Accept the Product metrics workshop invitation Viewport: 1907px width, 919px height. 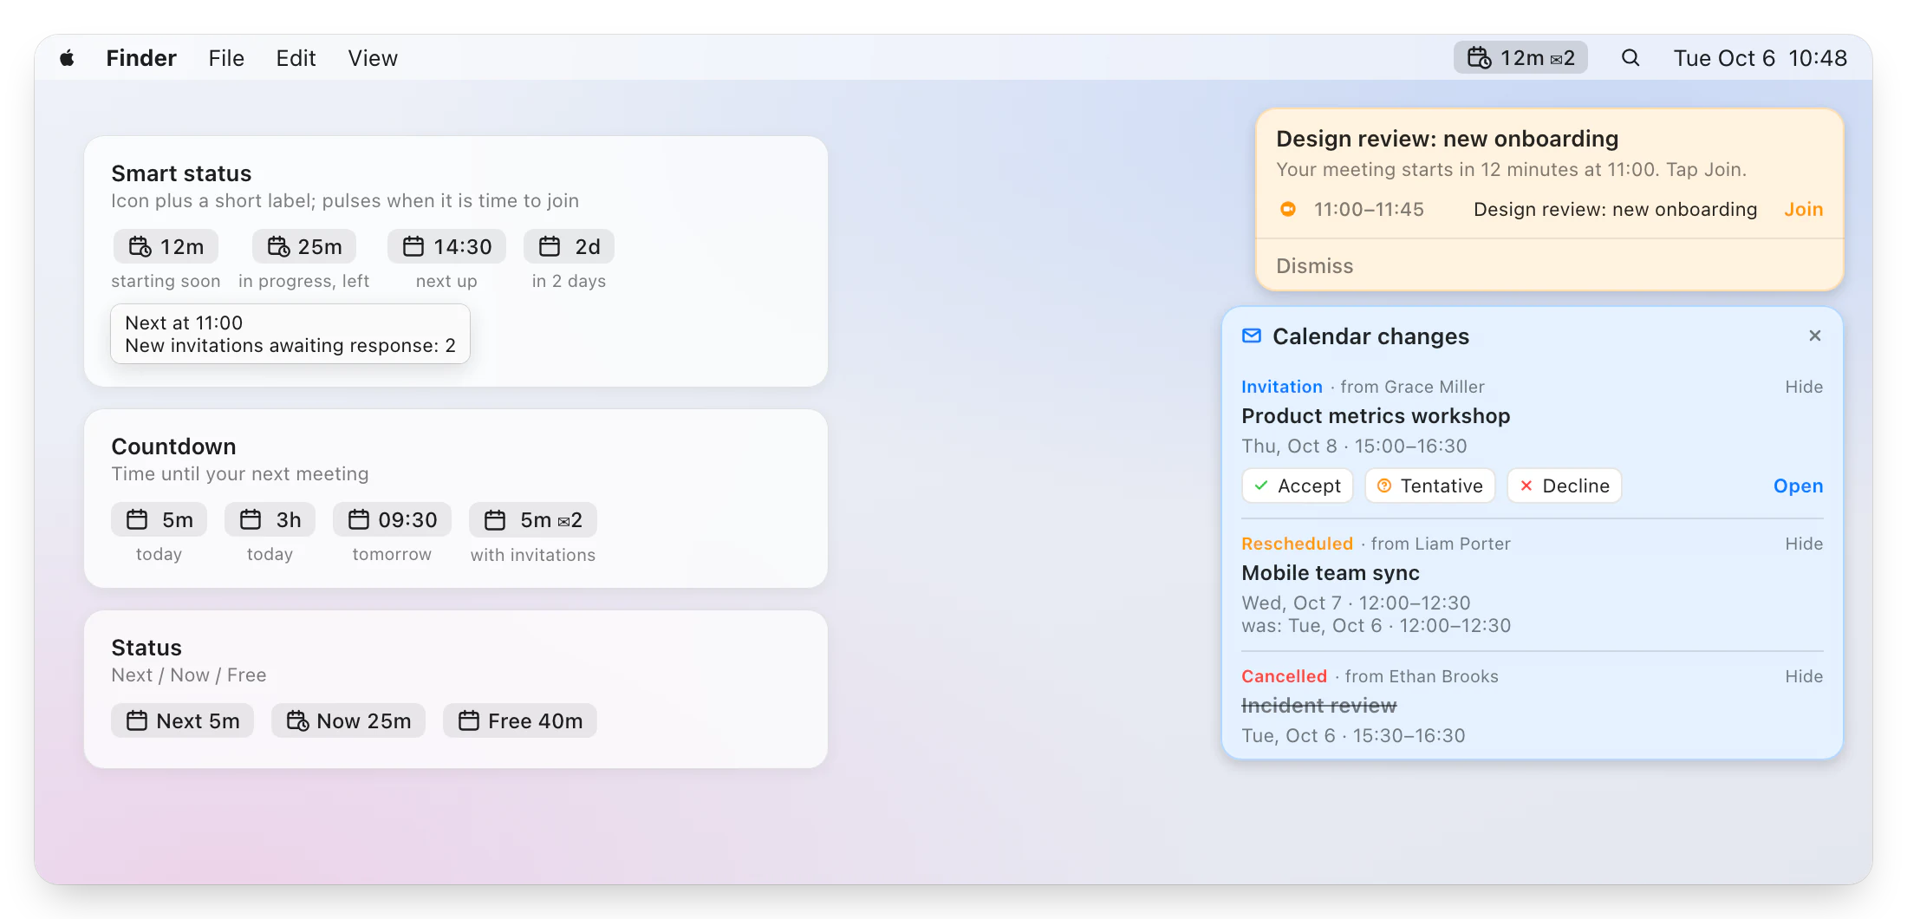pyautogui.click(x=1298, y=486)
